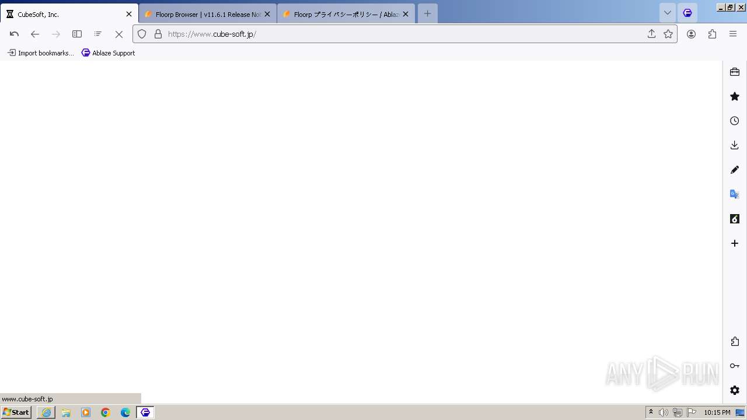Launch Edge from taskbar
Viewport: 747px width, 420px height.
click(125, 412)
